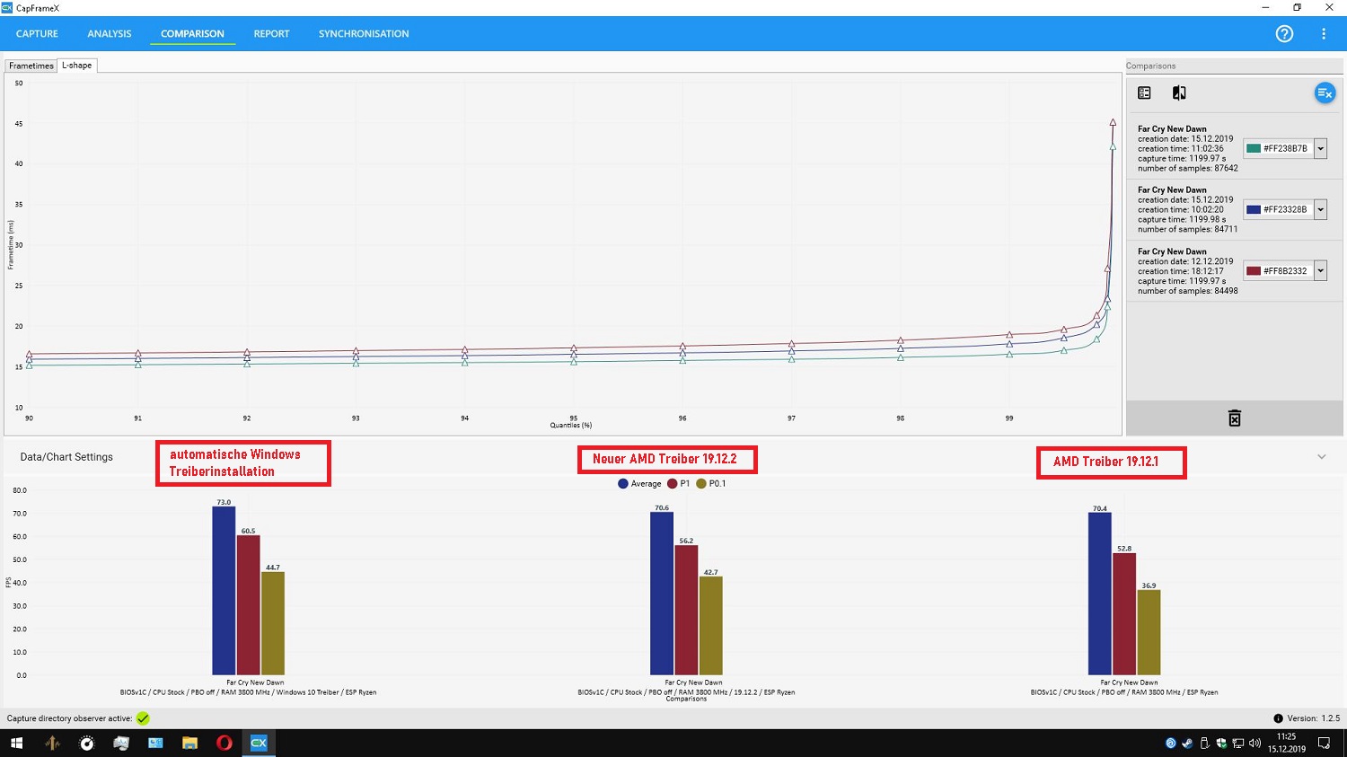Screen dimensions: 1347x757
Task: Click the 56.2 P1 bar in chart
Action: tap(686, 610)
